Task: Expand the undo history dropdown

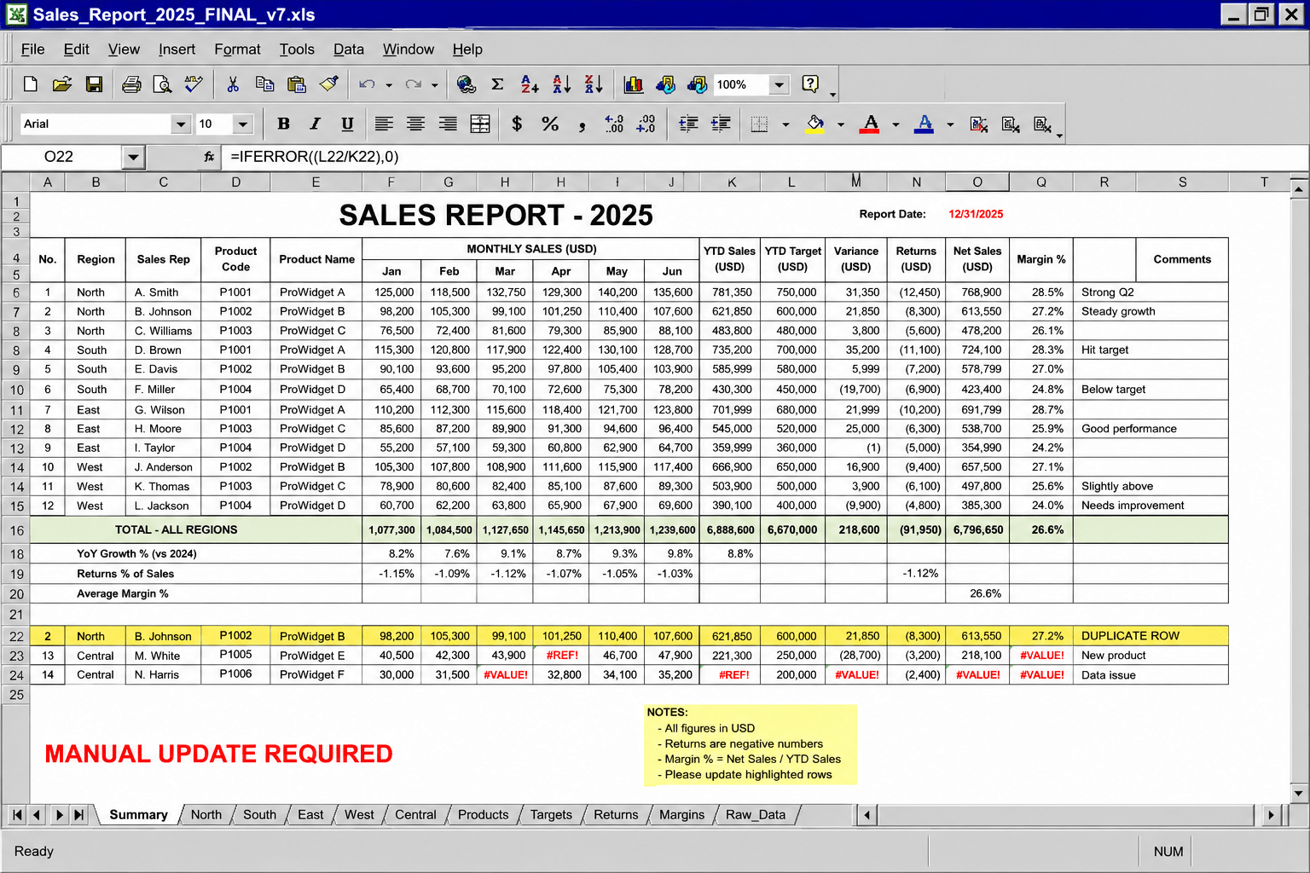Action: click(x=389, y=84)
